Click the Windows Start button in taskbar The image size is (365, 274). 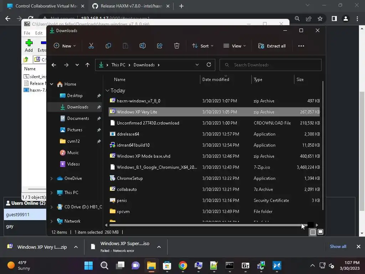pos(88,265)
